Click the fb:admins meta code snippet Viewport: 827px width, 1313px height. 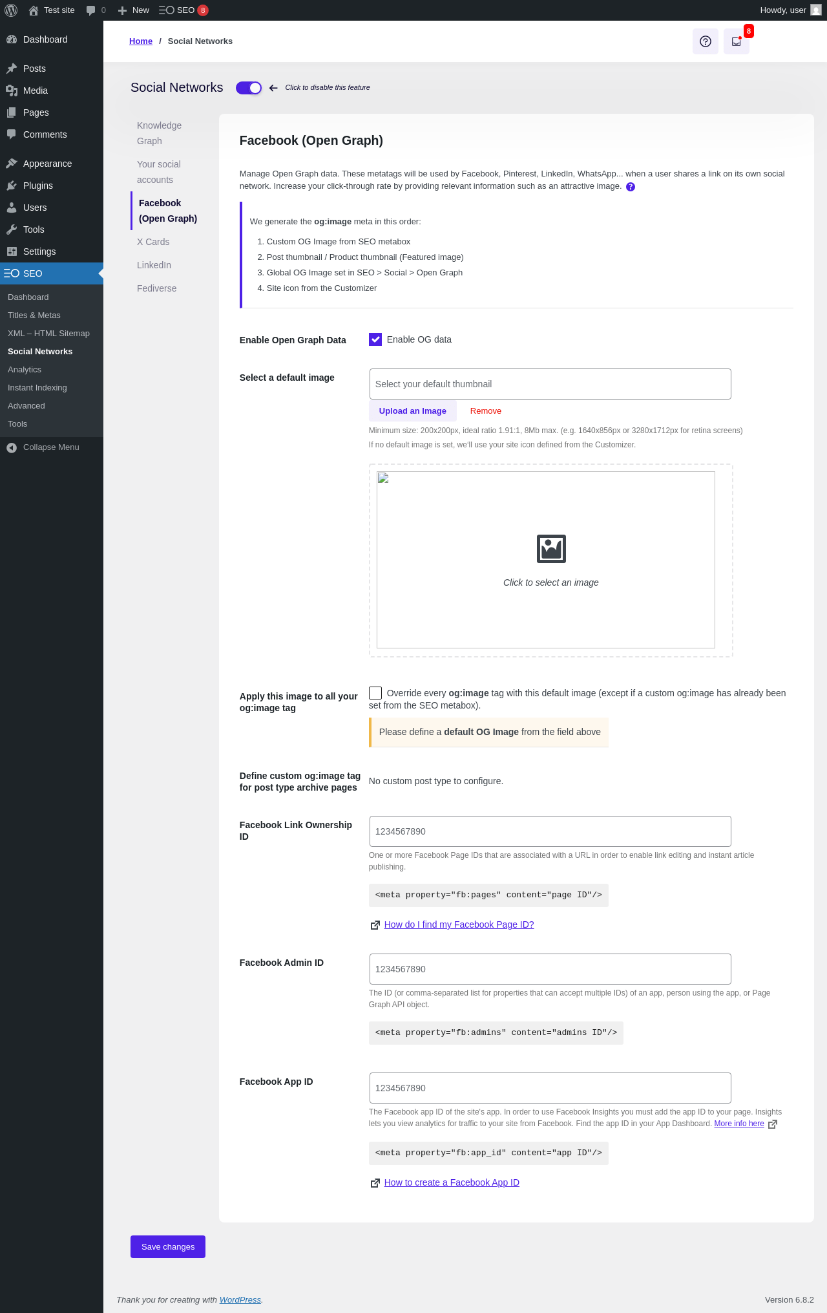pyautogui.click(x=496, y=1033)
